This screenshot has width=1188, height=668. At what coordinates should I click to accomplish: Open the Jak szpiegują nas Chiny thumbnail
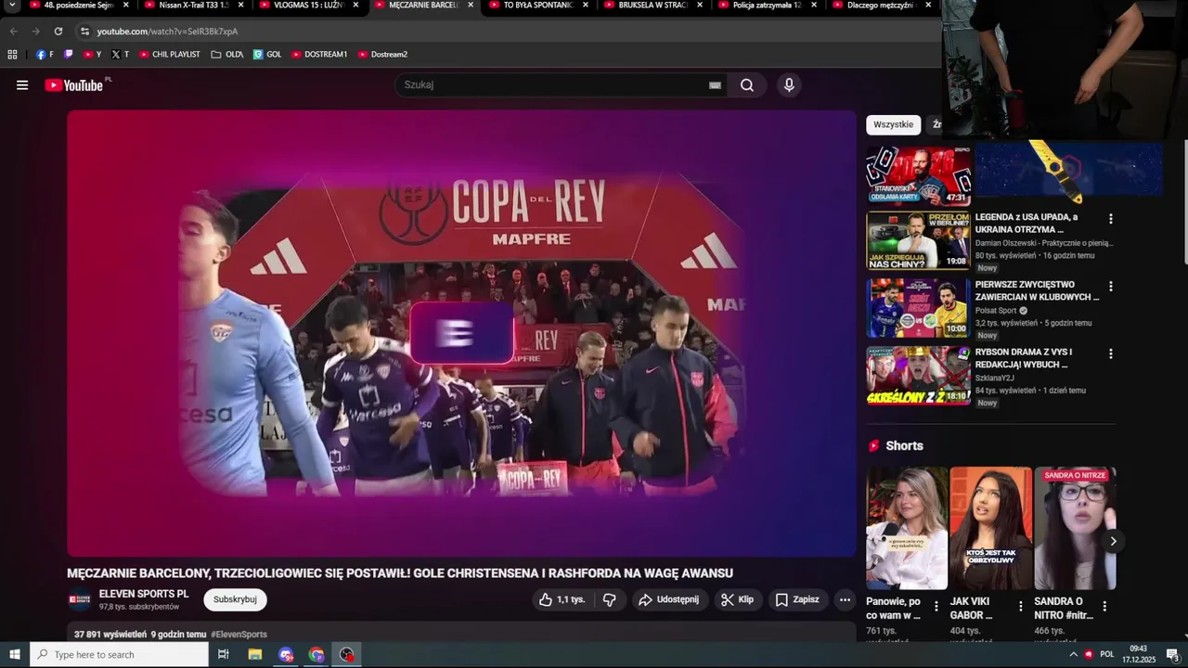[x=919, y=241]
